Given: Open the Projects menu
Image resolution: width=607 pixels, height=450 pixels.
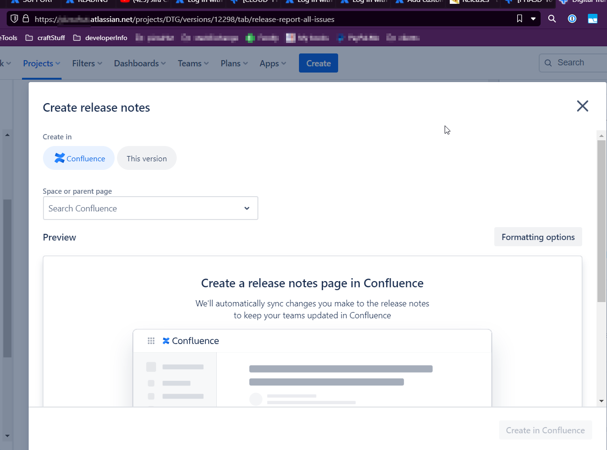Looking at the screenshot, I should tap(42, 63).
